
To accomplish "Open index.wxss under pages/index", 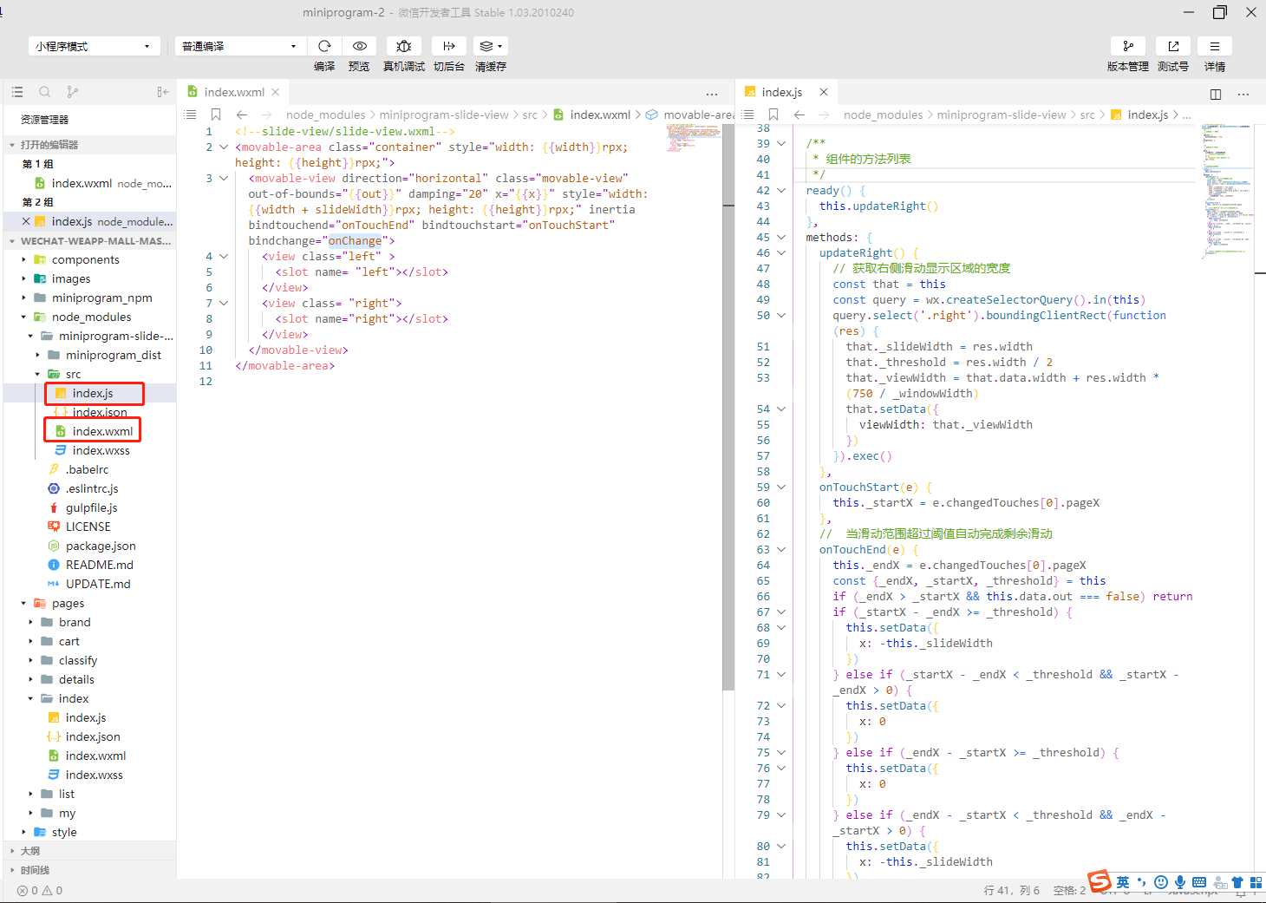I will tap(89, 775).
